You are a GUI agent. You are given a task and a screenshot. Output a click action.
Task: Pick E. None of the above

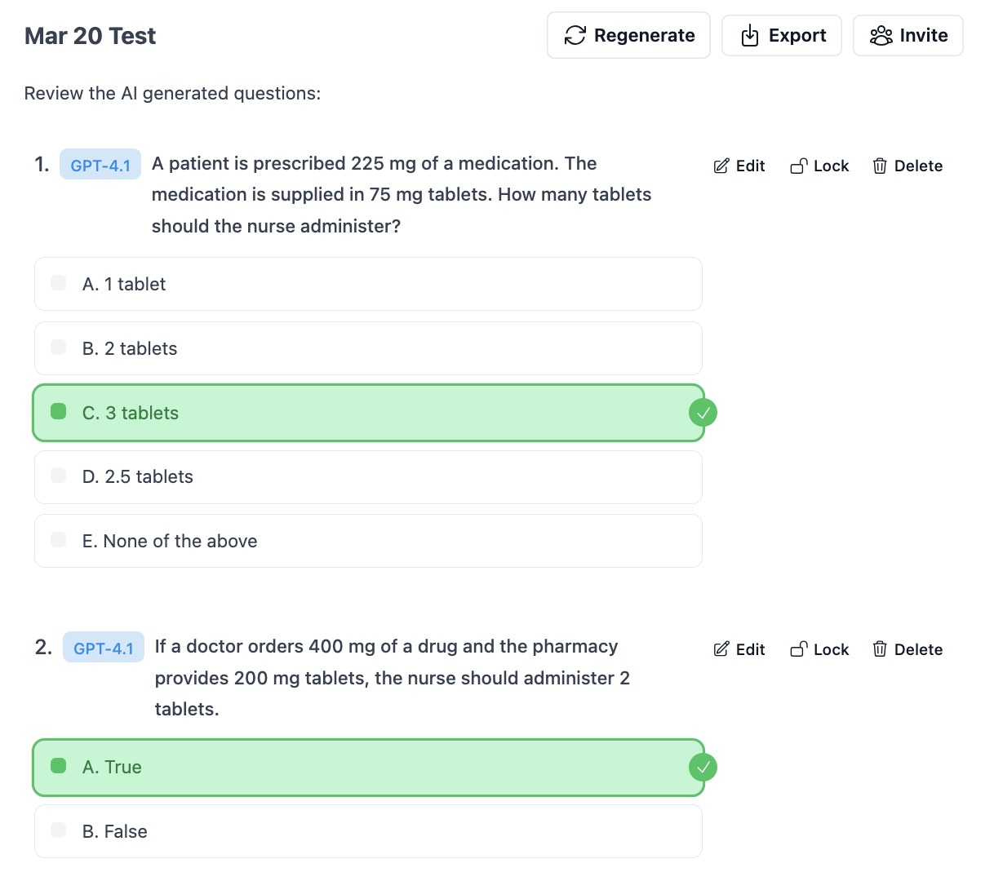coord(367,541)
